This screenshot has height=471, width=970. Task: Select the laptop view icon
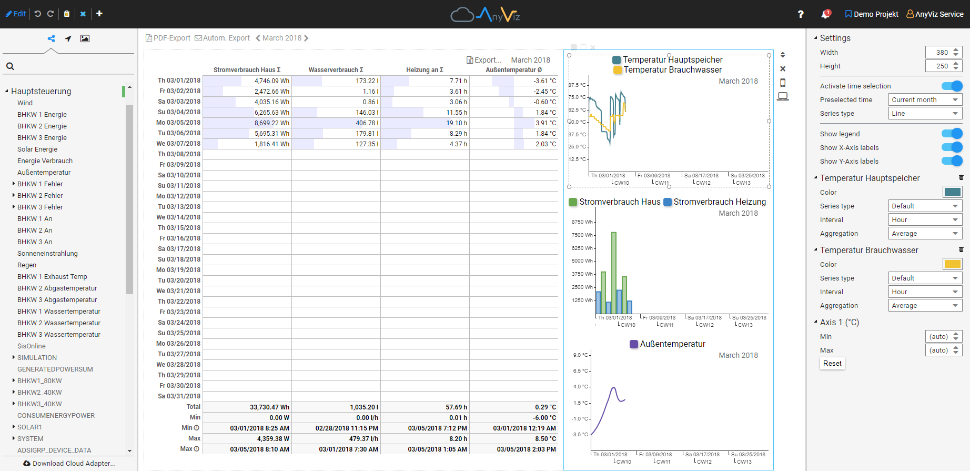pos(783,96)
